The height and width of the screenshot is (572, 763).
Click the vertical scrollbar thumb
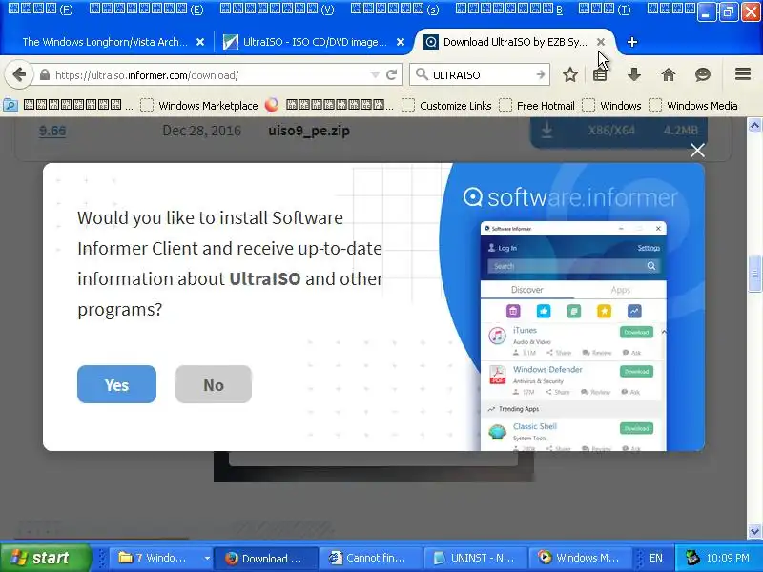tap(754, 274)
